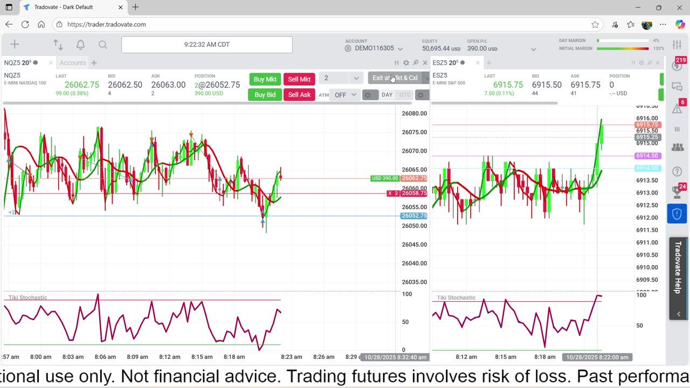Open the trophy icon with badge 24
Image resolution: width=690 pixels, height=388 pixels.
(x=677, y=191)
